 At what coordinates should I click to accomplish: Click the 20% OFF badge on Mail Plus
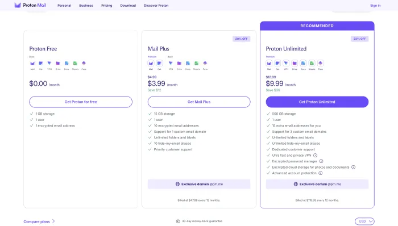[242, 39]
